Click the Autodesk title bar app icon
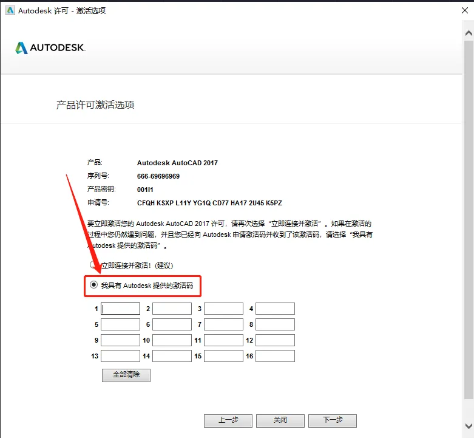 point(10,10)
